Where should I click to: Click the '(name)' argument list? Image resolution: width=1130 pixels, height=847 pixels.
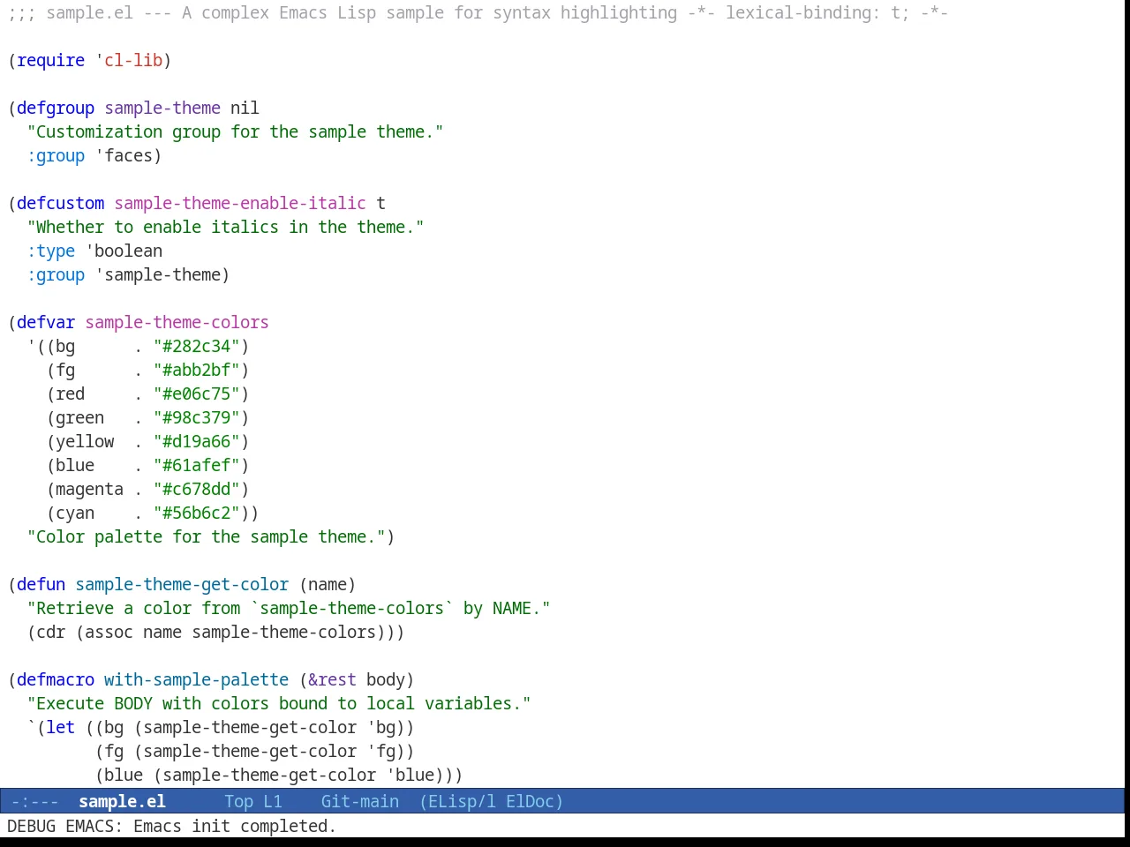[328, 584]
